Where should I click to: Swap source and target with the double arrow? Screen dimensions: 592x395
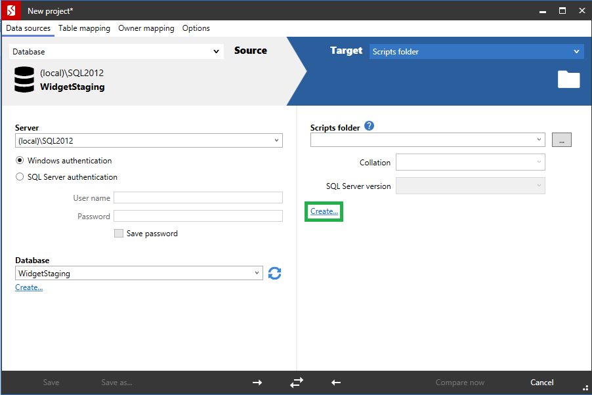point(296,383)
